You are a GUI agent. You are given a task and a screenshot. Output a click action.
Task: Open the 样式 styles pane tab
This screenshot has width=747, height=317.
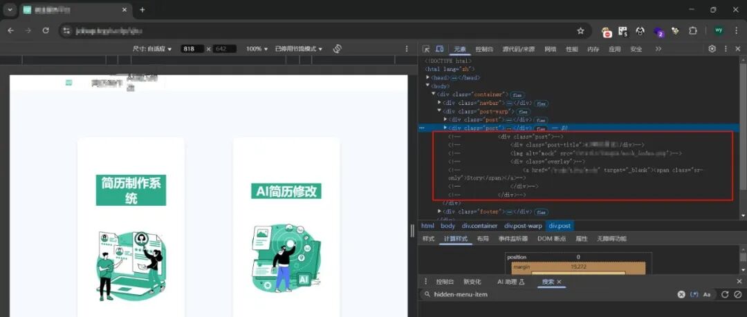click(429, 239)
